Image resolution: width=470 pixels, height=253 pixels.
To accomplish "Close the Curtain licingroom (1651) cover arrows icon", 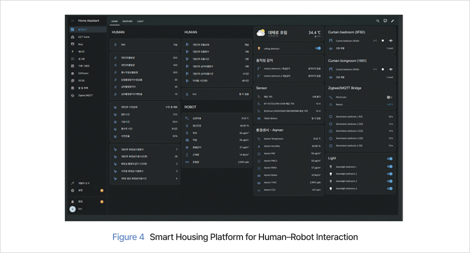I will pos(390,69).
